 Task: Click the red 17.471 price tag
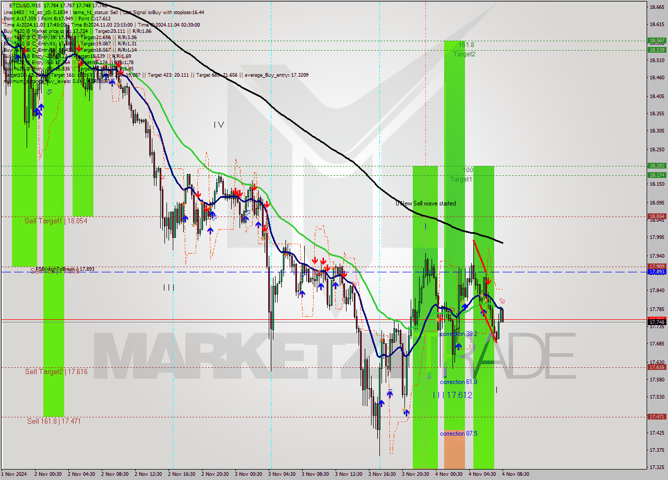click(657, 417)
